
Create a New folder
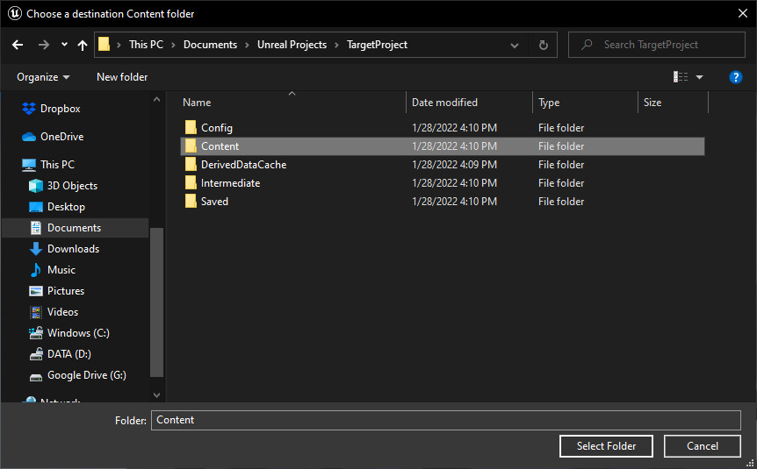(122, 77)
